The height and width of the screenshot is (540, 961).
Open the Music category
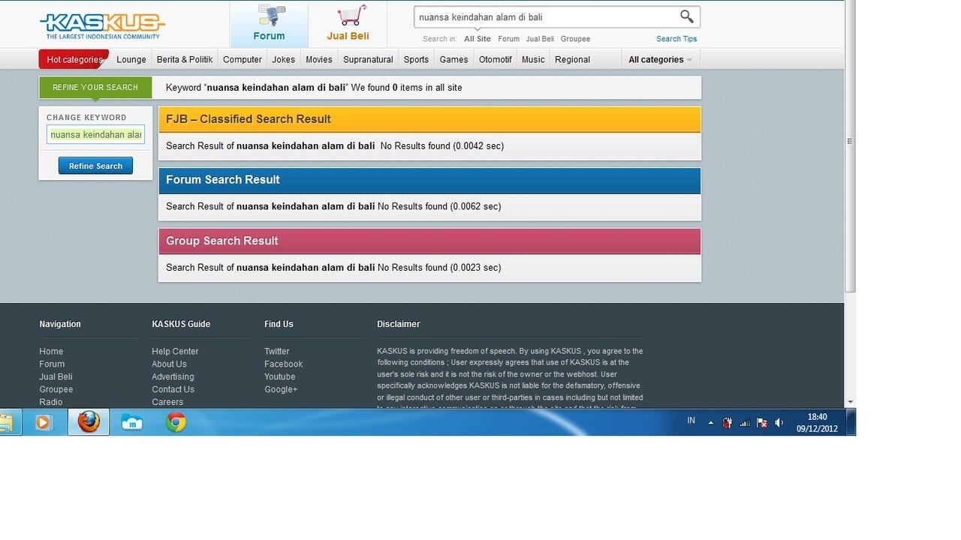tap(533, 59)
